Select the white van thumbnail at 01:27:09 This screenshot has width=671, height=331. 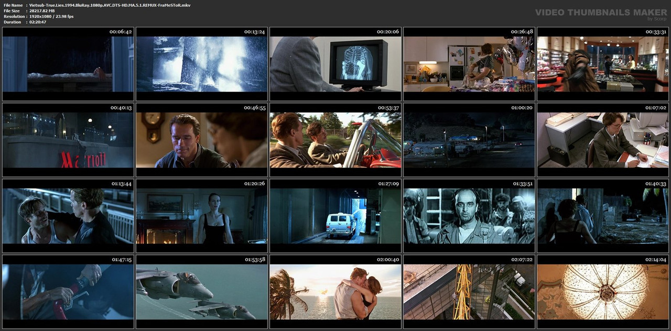point(335,216)
